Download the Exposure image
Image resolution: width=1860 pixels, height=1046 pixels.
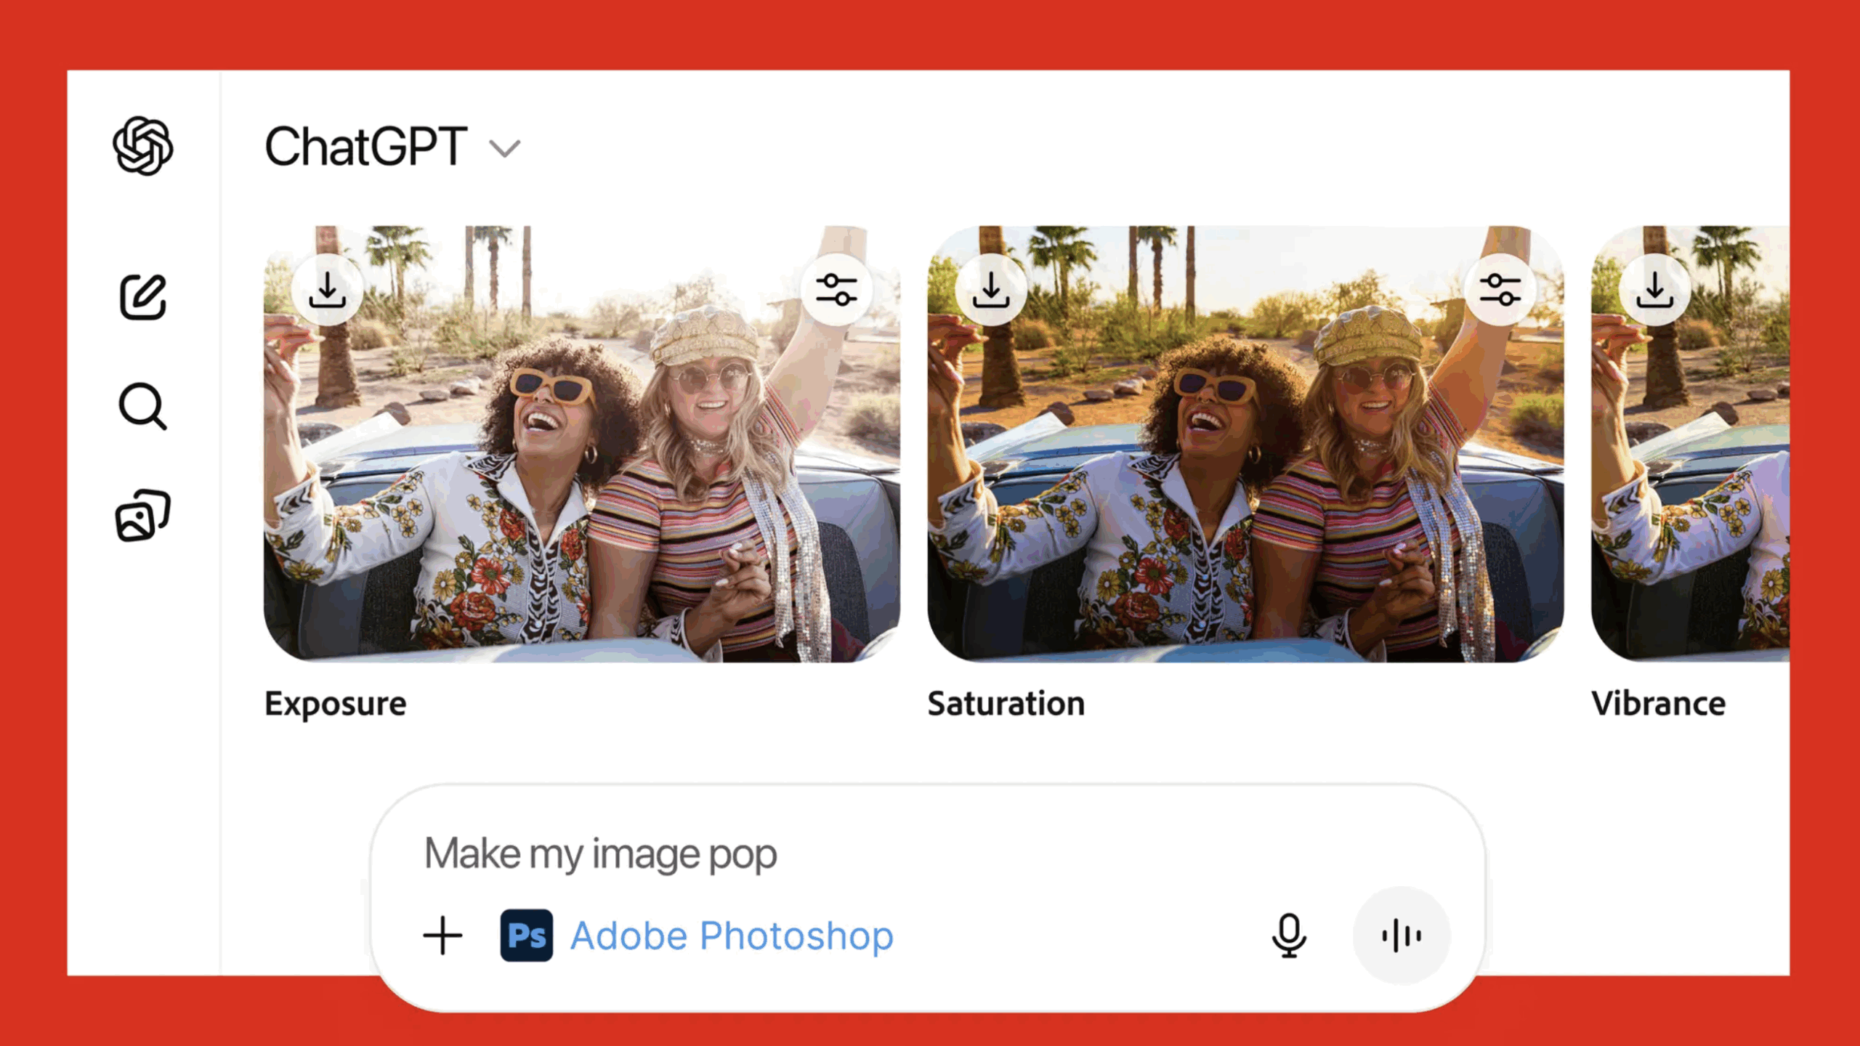(x=327, y=290)
